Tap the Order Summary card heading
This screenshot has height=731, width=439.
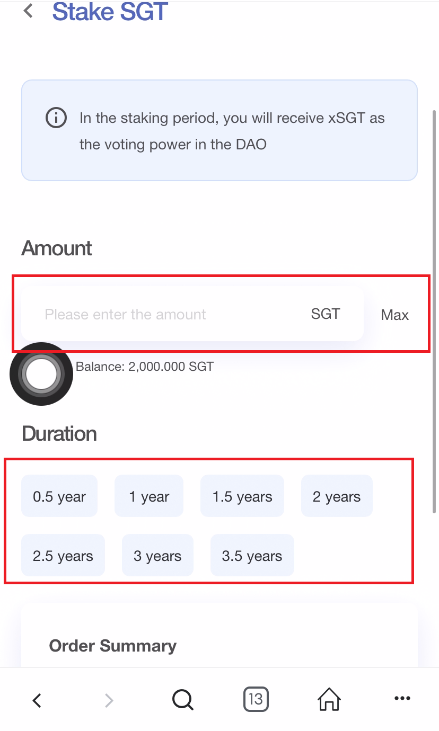113,646
